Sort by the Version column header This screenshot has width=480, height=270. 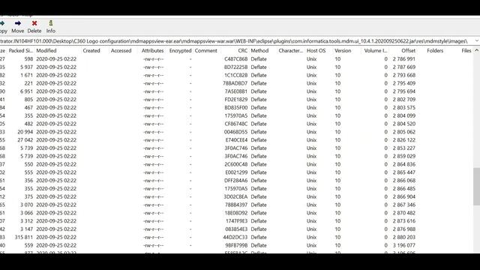click(343, 50)
